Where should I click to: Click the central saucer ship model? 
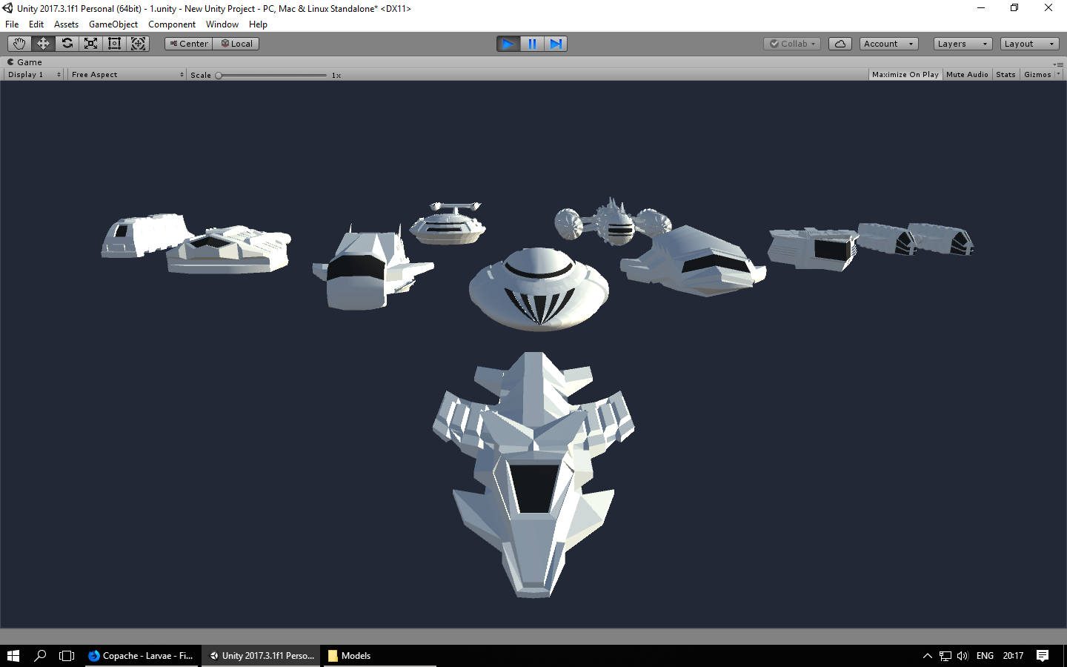[539, 289]
